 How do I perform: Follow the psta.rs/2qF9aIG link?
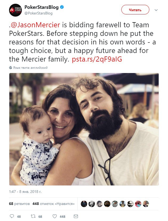tap(97, 59)
